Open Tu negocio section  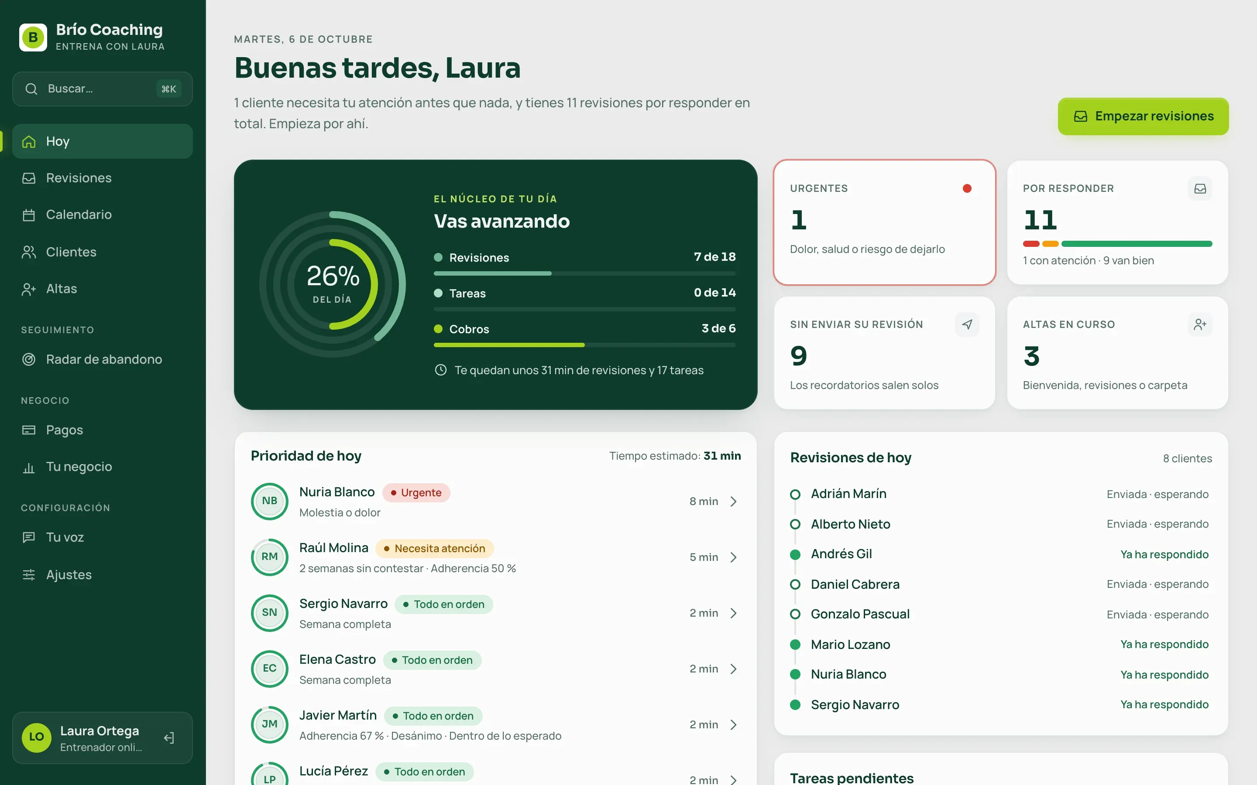[102, 467]
